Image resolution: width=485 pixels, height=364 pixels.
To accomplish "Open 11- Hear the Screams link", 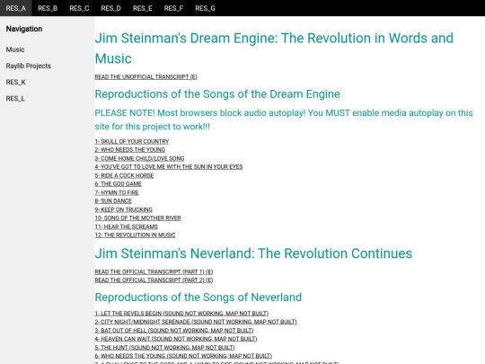I will [127, 226].
